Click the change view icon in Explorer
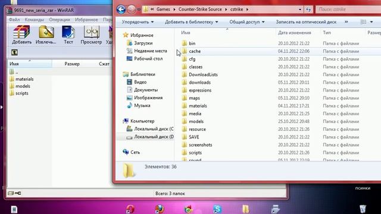Viewport: 381px width, 214px height. coord(364,22)
